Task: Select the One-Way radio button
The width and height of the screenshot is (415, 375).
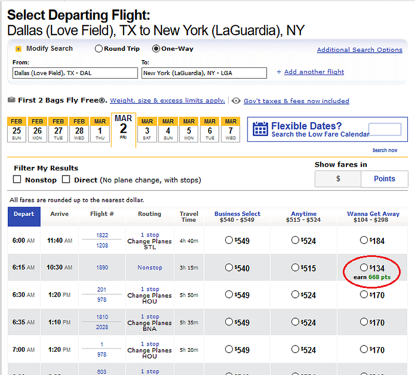Action: [156, 49]
